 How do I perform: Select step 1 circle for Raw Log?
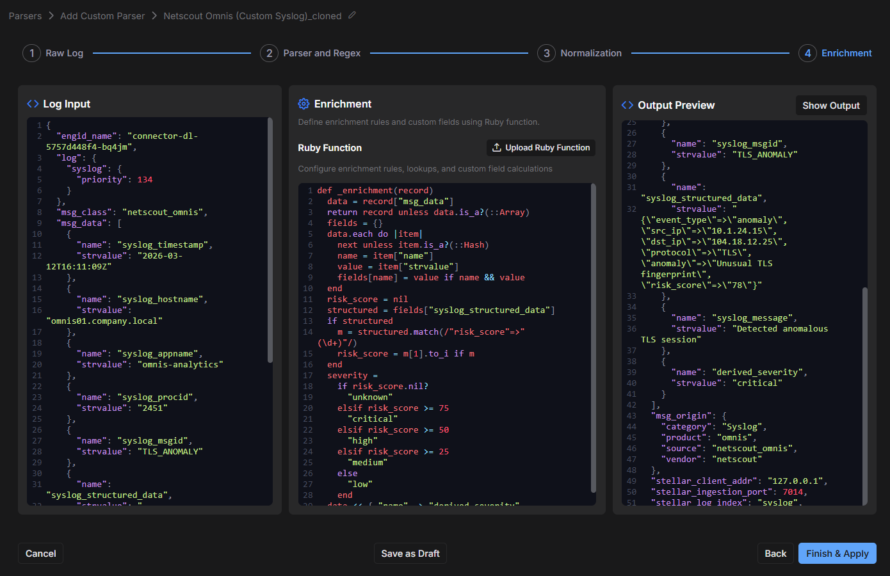pyautogui.click(x=31, y=53)
